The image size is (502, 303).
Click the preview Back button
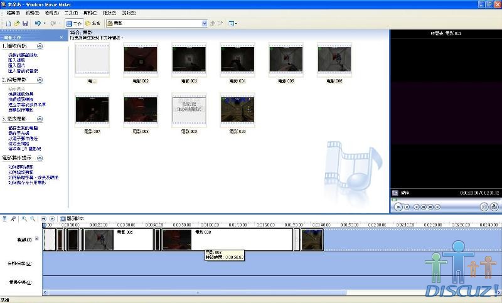416,207
